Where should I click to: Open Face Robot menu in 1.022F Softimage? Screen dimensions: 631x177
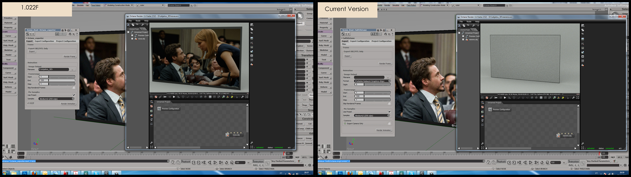point(96,5)
